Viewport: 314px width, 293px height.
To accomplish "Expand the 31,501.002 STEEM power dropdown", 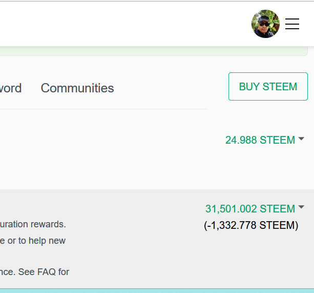I will coord(250,209).
